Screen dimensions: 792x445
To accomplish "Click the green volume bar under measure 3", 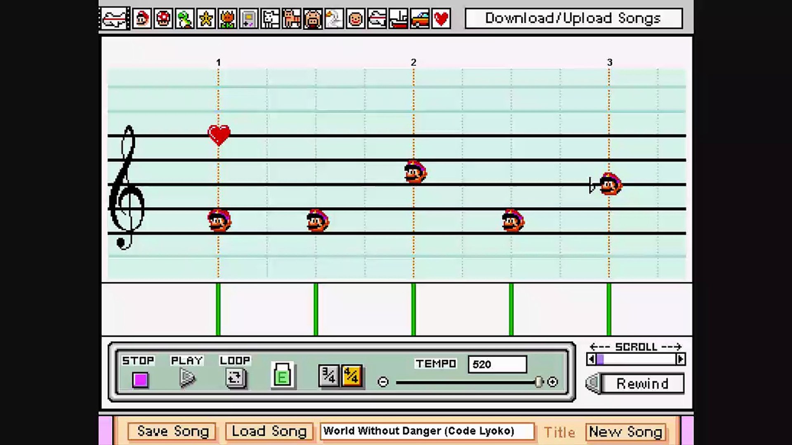I will pos(609,309).
